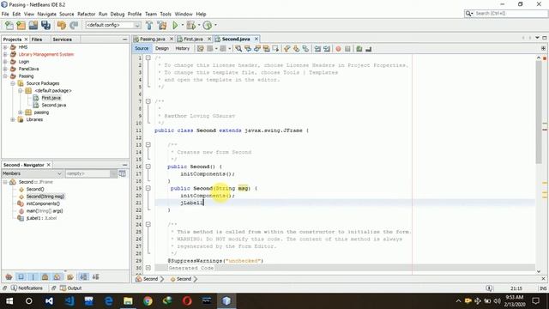Toggle Show Inner Classes filter in Navigator
Screen dimensions: 549x309
pyautogui.click(x=57, y=277)
